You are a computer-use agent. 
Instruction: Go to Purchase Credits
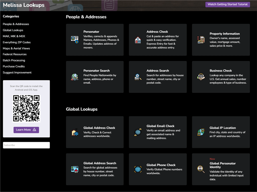[14, 66]
